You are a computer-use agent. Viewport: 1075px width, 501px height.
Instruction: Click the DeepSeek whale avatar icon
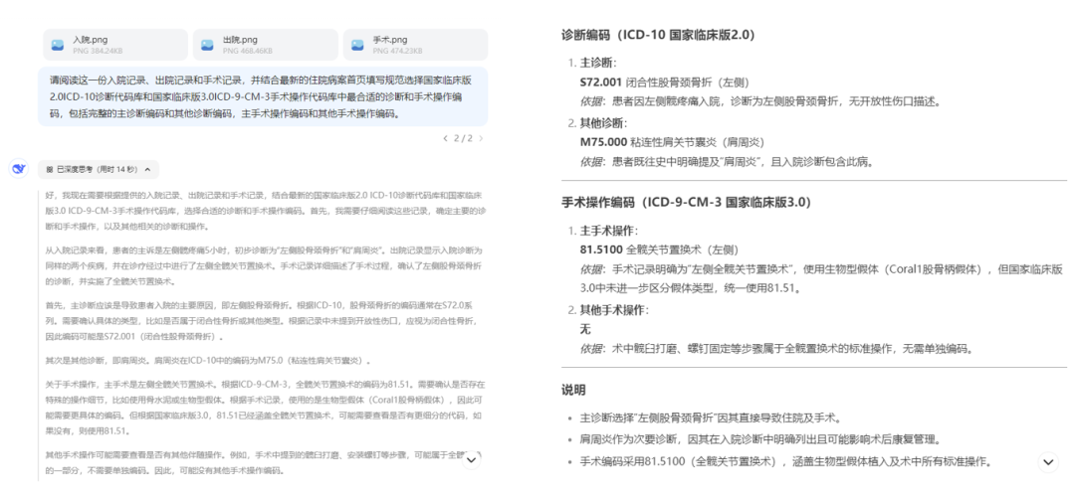tap(19, 169)
